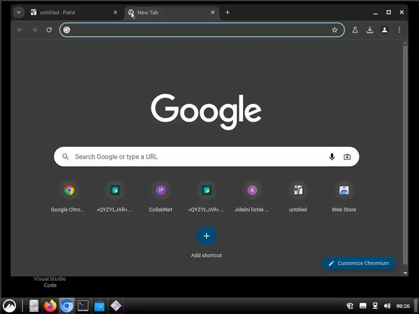Launch the file manager from taskbar
The image size is (419, 314).
[34, 306]
